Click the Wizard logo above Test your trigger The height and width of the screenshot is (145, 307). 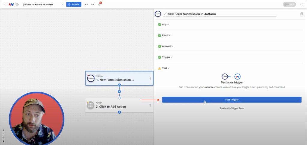click(237, 77)
